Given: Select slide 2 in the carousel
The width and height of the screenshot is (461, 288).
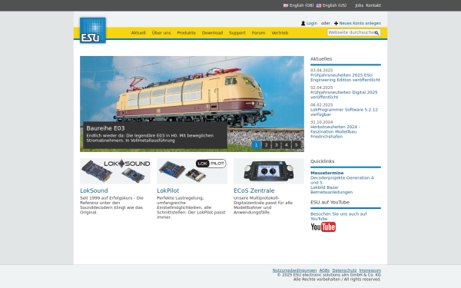Looking at the screenshot, I should click(x=267, y=144).
